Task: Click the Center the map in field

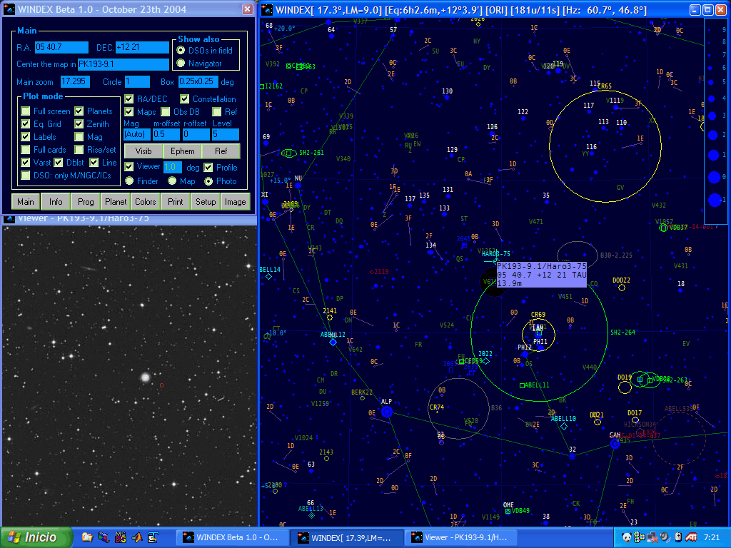Action: pos(123,64)
